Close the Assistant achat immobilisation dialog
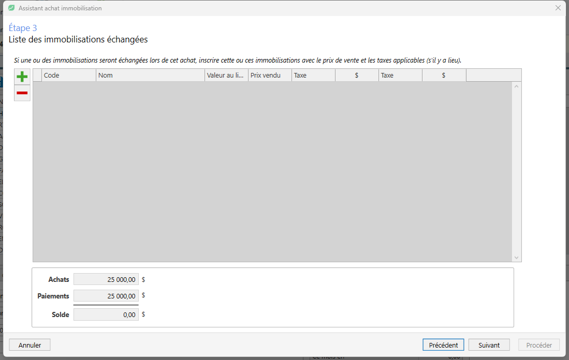This screenshot has height=360, width=569. click(x=558, y=8)
